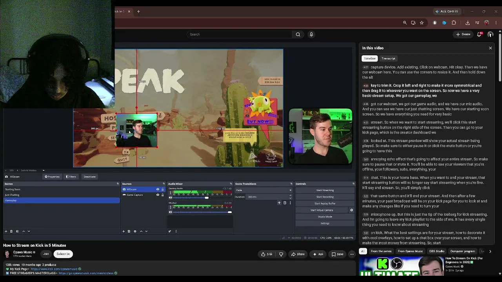Select the 'Computer program' chip
This screenshot has height=282, width=502.
click(463, 251)
